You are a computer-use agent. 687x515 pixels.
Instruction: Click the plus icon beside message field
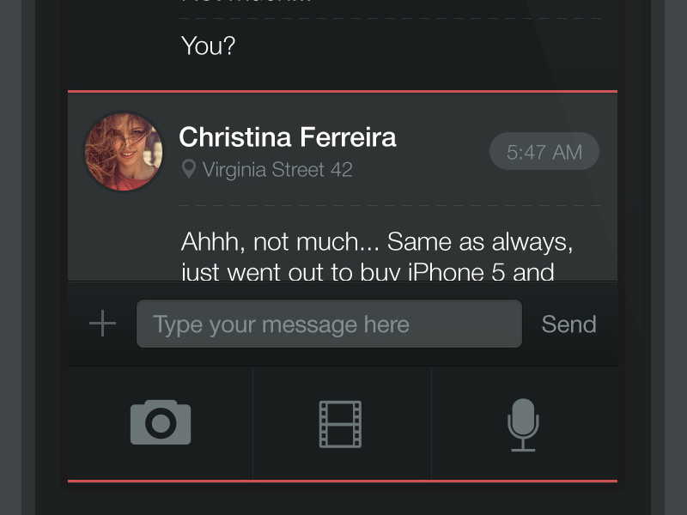[x=102, y=324]
